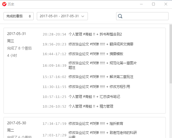Select the 16:09-16:39 规范化第一章图片题注 entry

90,65
